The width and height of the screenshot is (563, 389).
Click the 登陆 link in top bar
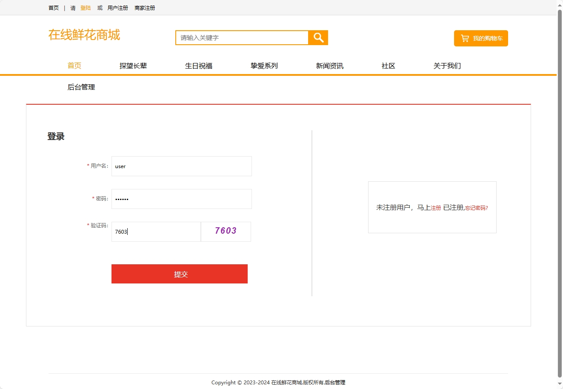tap(85, 7)
